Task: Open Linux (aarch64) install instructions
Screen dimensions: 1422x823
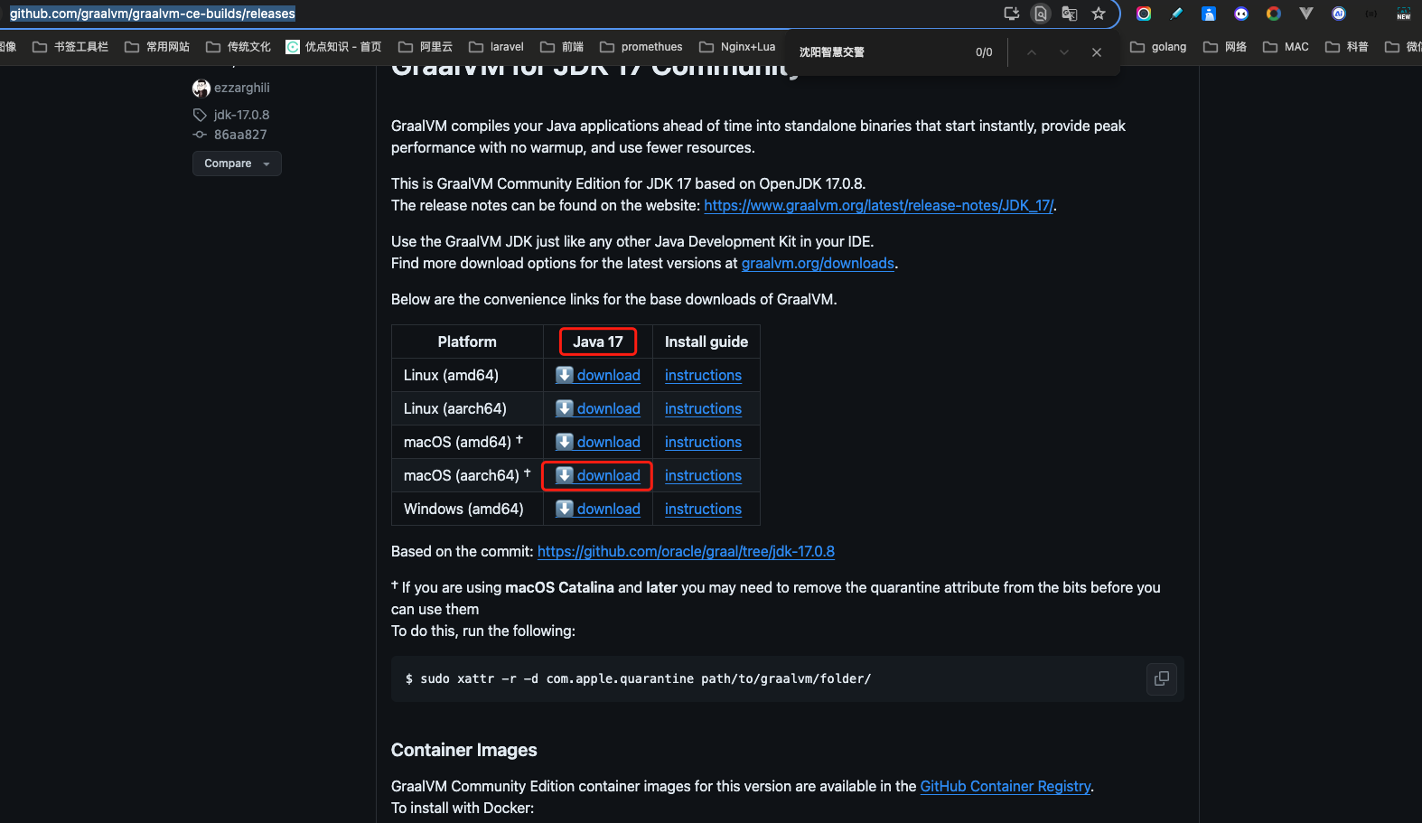Action: point(703,408)
